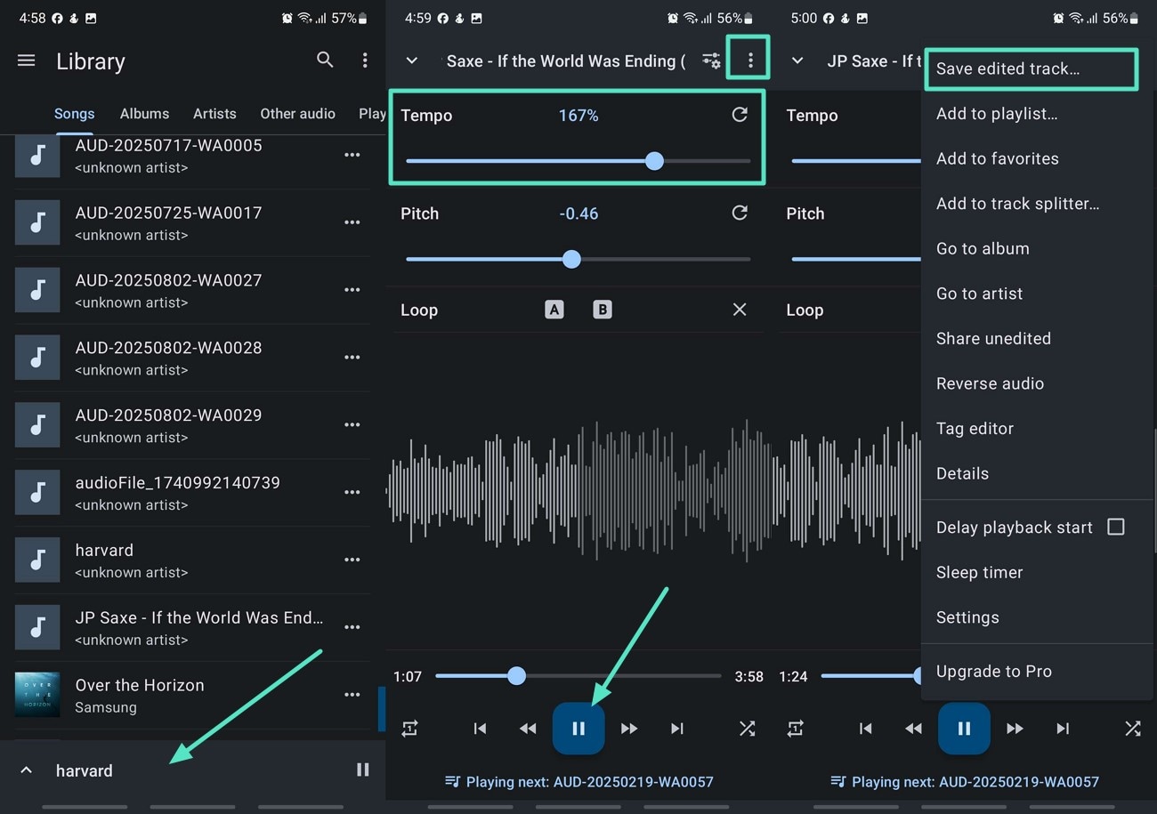Collapse middle player with down chevron
The width and height of the screenshot is (1157, 814).
pos(412,60)
